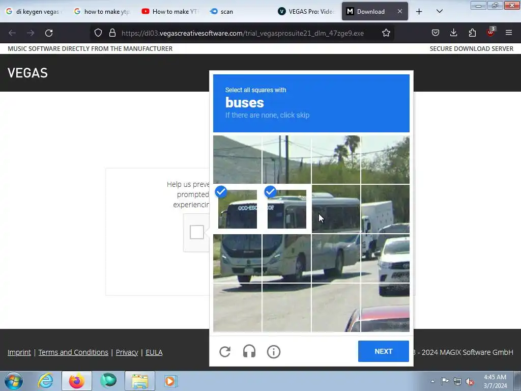Open the Downloads panel
Viewport: 521px width, 391px height.
point(453,33)
